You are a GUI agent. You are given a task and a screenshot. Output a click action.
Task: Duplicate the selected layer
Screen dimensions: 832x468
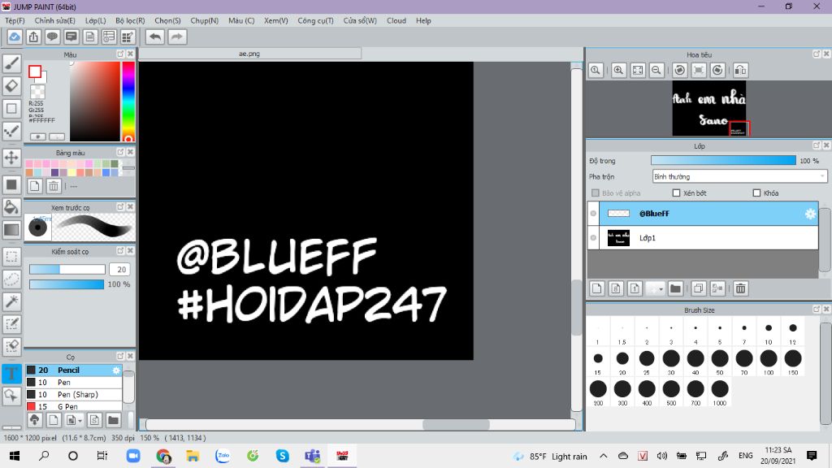pyautogui.click(x=698, y=288)
